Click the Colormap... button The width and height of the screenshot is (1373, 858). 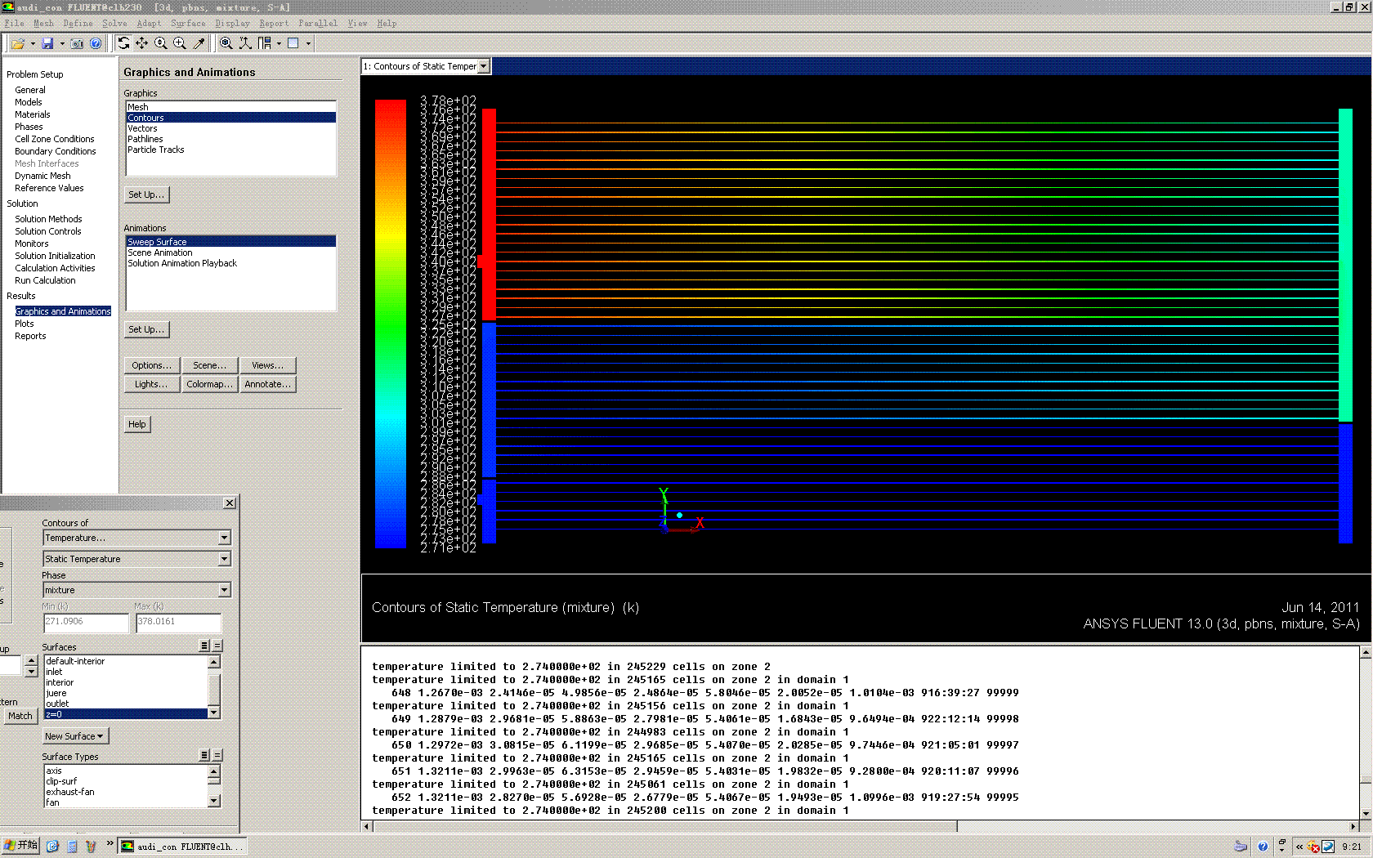pyautogui.click(x=209, y=384)
